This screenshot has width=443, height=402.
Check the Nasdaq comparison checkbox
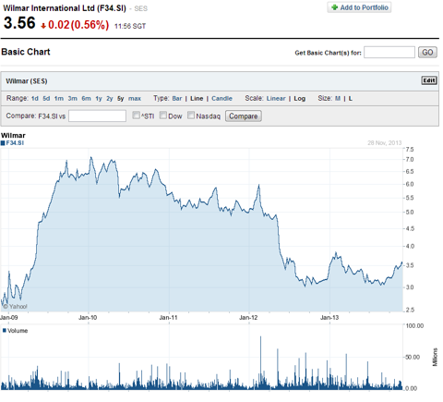click(191, 116)
